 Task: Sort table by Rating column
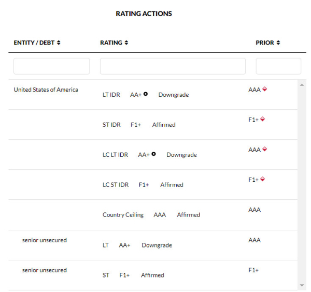(126, 43)
